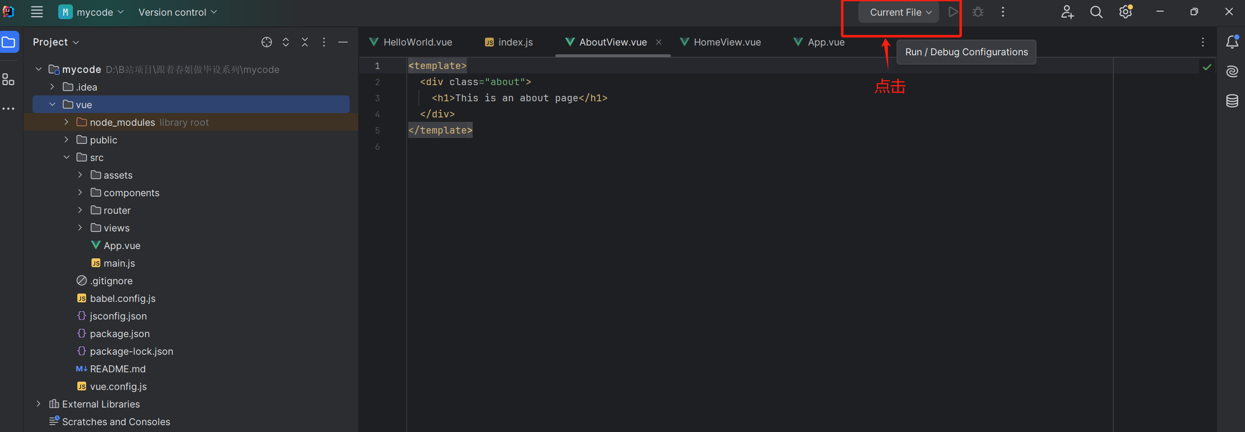Open Version control dropdown
1245x432 pixels.
[178, 12]
